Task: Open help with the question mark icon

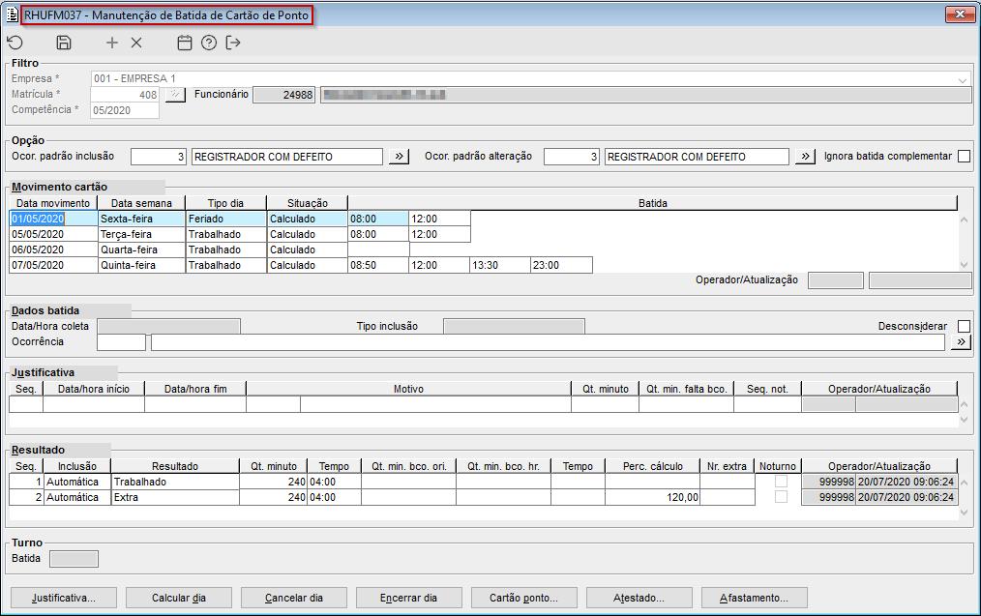Action: [209, 43]
